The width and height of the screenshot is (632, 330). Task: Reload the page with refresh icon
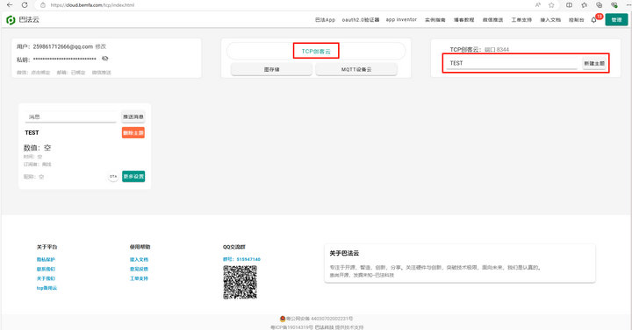pos(25,5)
